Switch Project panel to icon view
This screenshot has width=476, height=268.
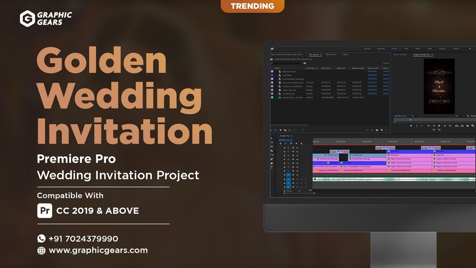tap(280, 130)
